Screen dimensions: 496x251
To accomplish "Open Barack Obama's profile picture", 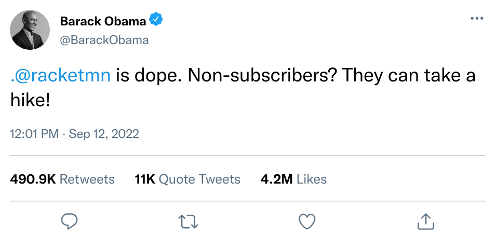I will (30, 30).
